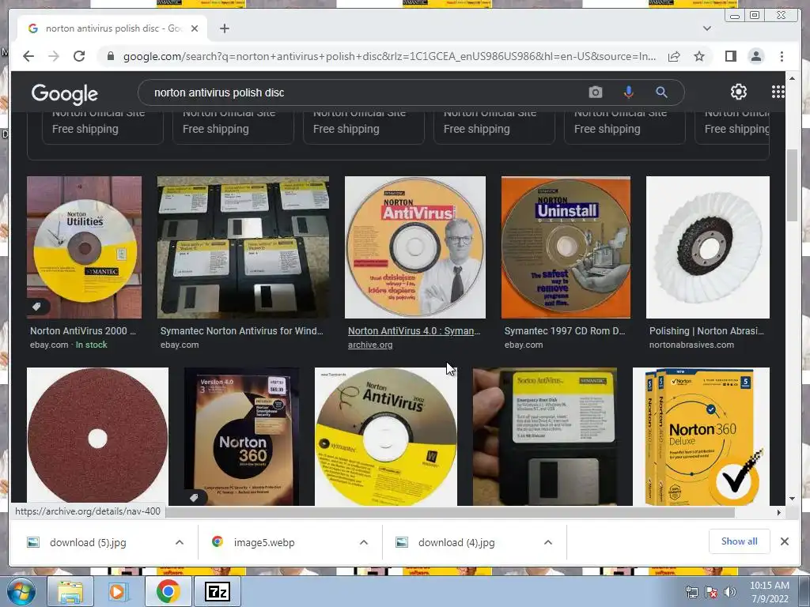Open the Action Center flag icon
Image resolution: width=810 pixels, height=607 pixels.
click(x=710, y=592)
